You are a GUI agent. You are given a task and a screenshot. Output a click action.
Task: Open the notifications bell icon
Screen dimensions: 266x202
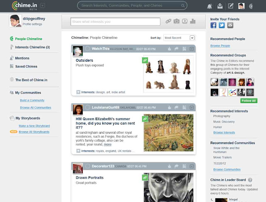pos(209,6)
